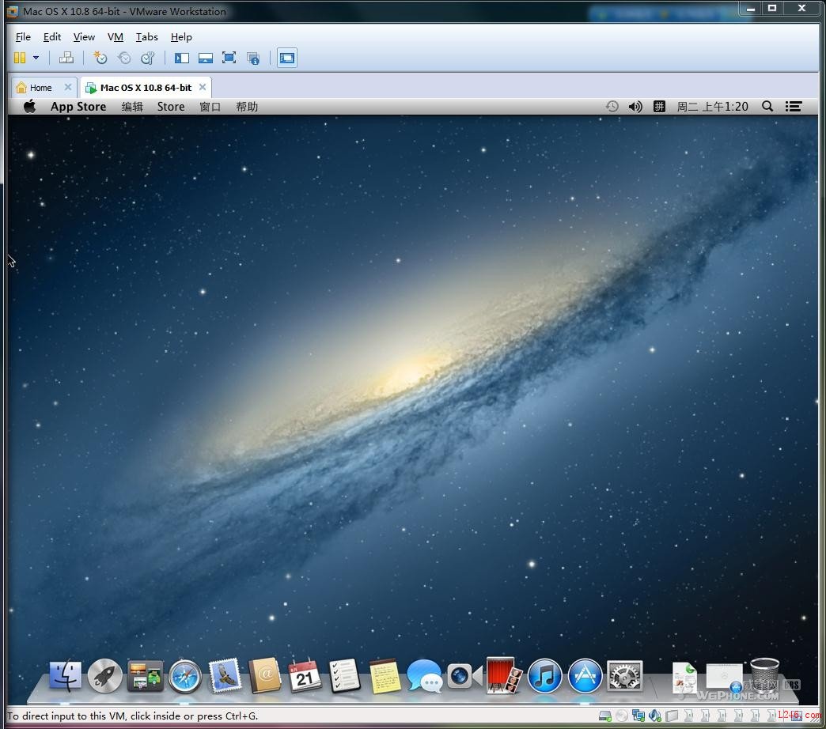Open Photo Booth in the Dock

click(x=504, y=675)
